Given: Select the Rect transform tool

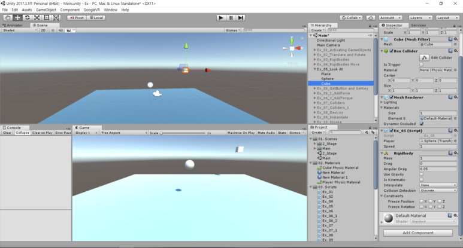Looking at the screenshot, I should coord(47,18).
